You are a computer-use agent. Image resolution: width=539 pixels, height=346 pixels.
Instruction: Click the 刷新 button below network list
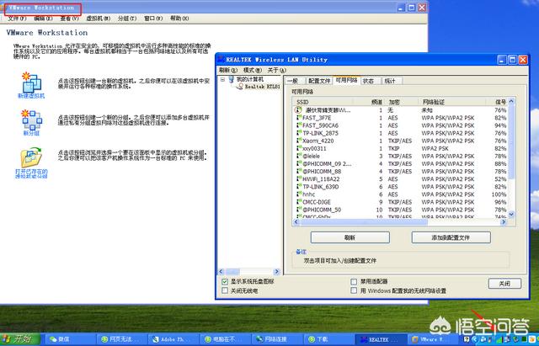point(350,237)
